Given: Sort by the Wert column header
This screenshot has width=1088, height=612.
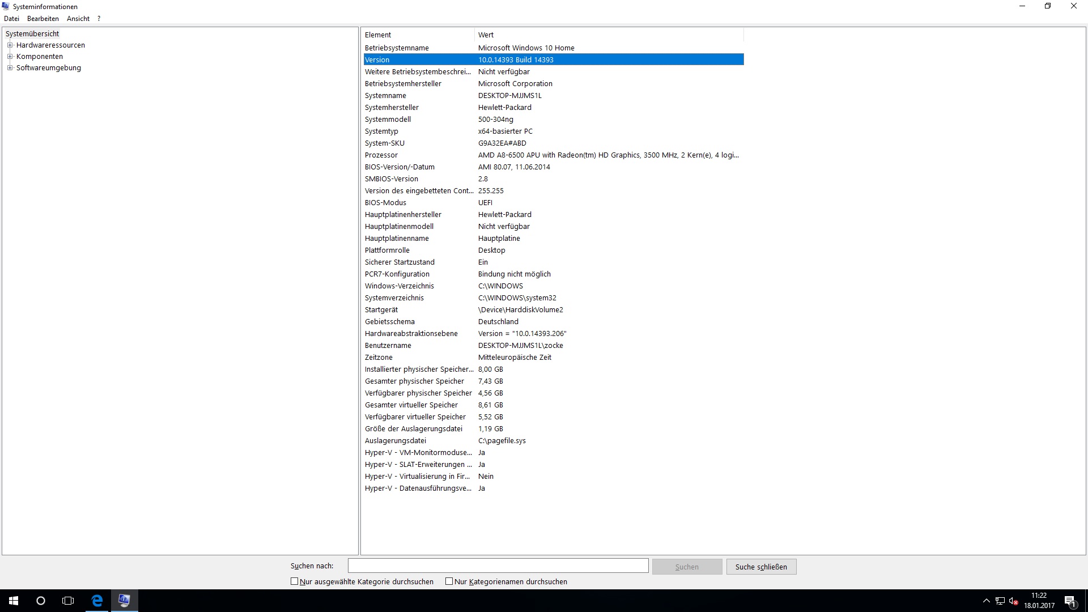Looking at the screenshot, I should [x=609, y=35].
